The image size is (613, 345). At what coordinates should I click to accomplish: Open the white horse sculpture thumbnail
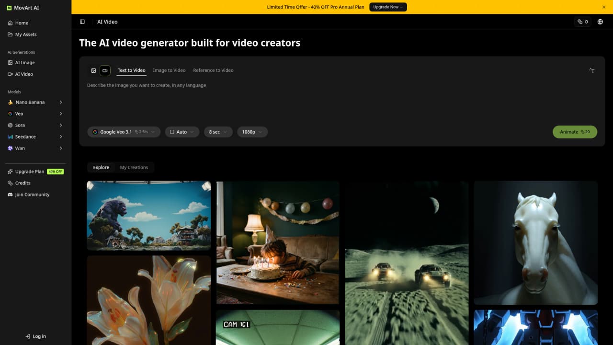tap(536, 243)
